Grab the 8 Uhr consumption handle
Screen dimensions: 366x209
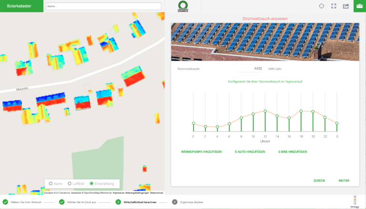tap(241, 118)
